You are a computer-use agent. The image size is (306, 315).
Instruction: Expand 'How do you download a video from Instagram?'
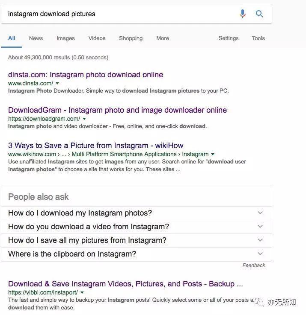point(137,227)
